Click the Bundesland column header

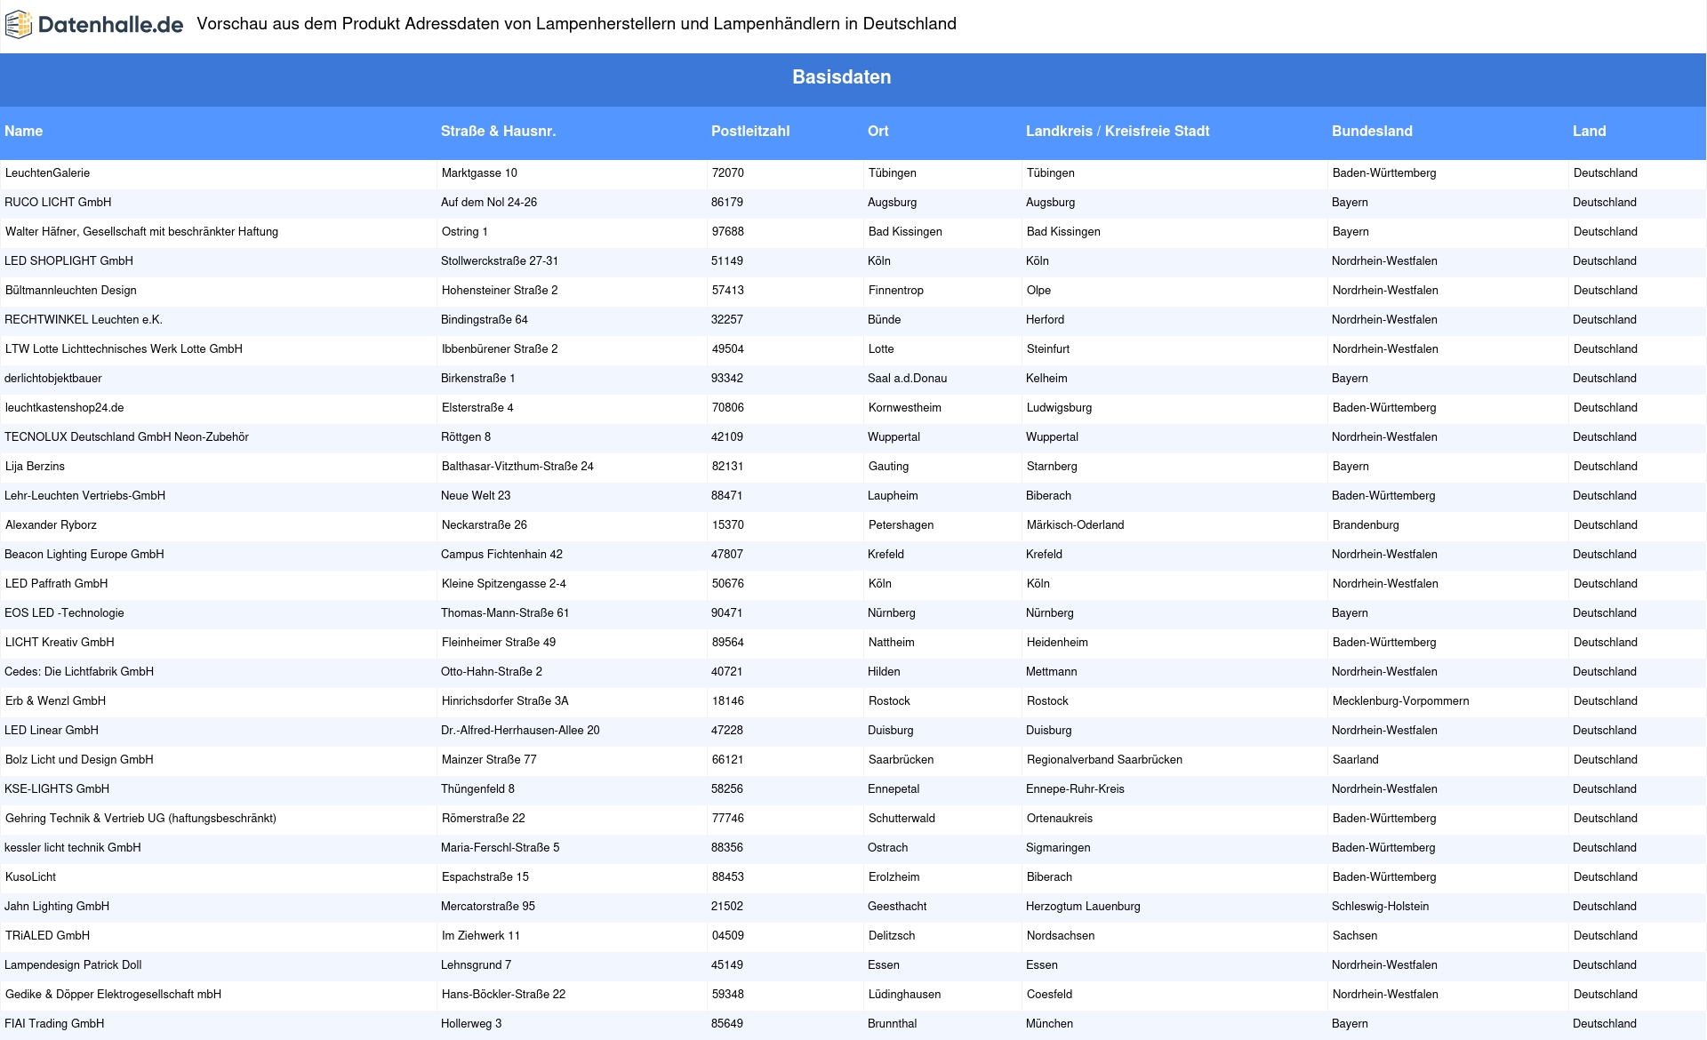[1372, 131]
